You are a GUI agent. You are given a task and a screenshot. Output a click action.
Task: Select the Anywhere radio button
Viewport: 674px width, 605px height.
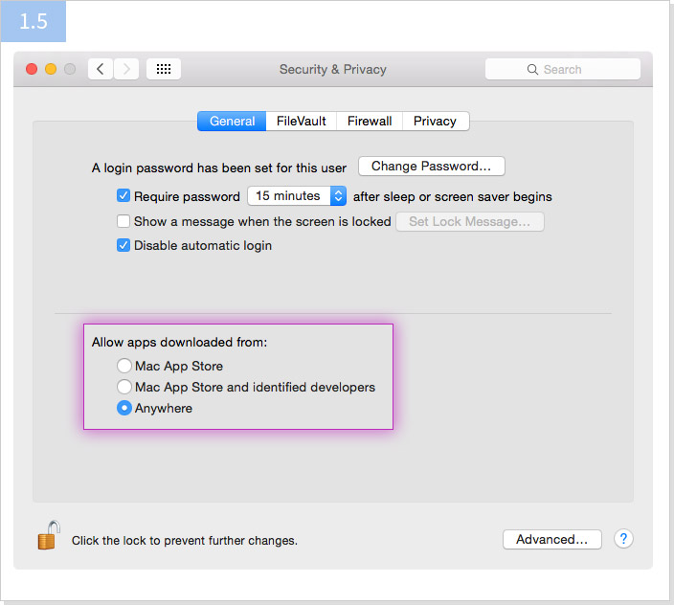124,408
